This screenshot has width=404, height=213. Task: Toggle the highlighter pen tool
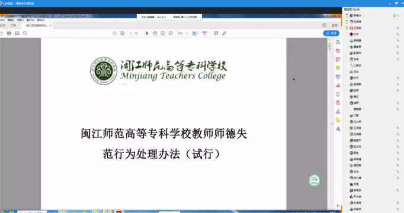224,33
